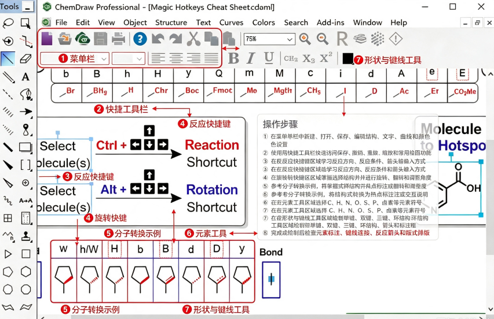Undo the last action
Image resolution: width=494 pixels, height=319 pixels.
(158, 39)
